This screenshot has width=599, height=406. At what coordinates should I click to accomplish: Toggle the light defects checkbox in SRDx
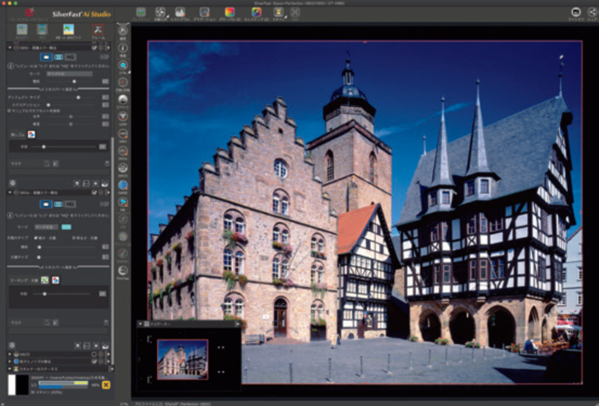(74, 238)
